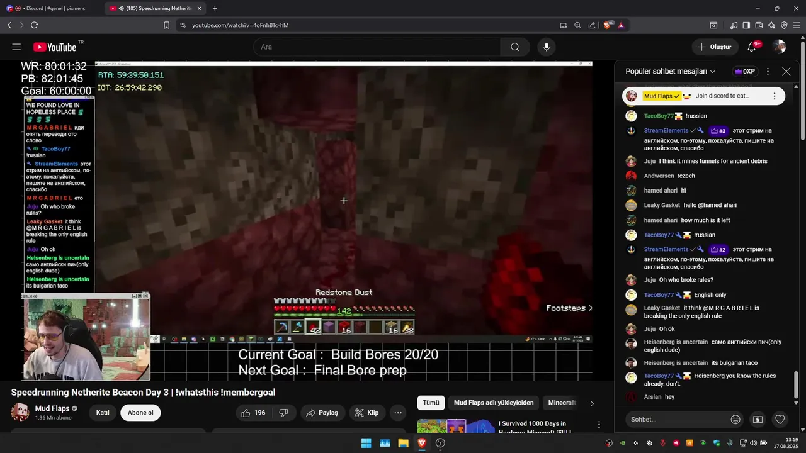The width and height of the screenshot is (806, 453).
Task: Open the emoji picker in chat
Action: [735, 420]
